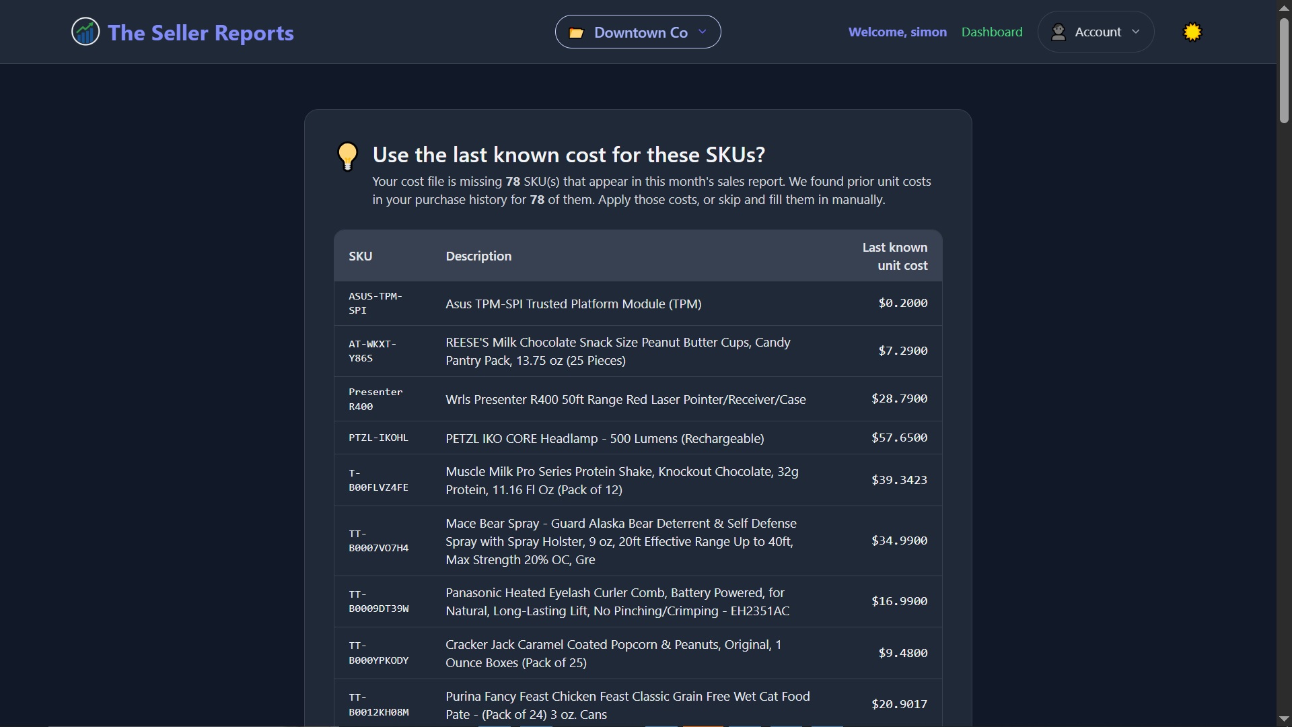Click the Downtown Co chevron arrow
This screenshot has height=727, width=1292.
point(703,32)
